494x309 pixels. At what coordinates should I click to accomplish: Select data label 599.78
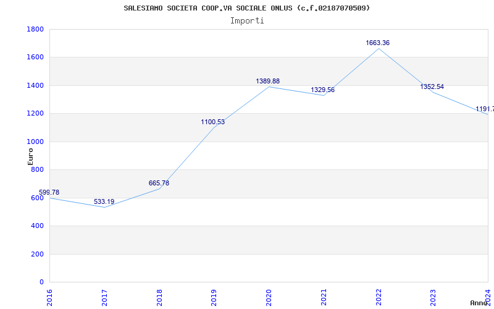[49, 193]
